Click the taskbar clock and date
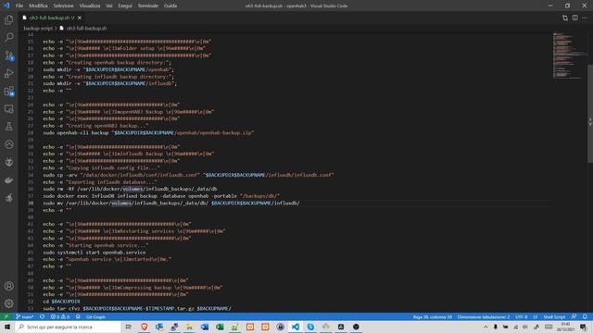The image size is (593, 333). point(565,327)
